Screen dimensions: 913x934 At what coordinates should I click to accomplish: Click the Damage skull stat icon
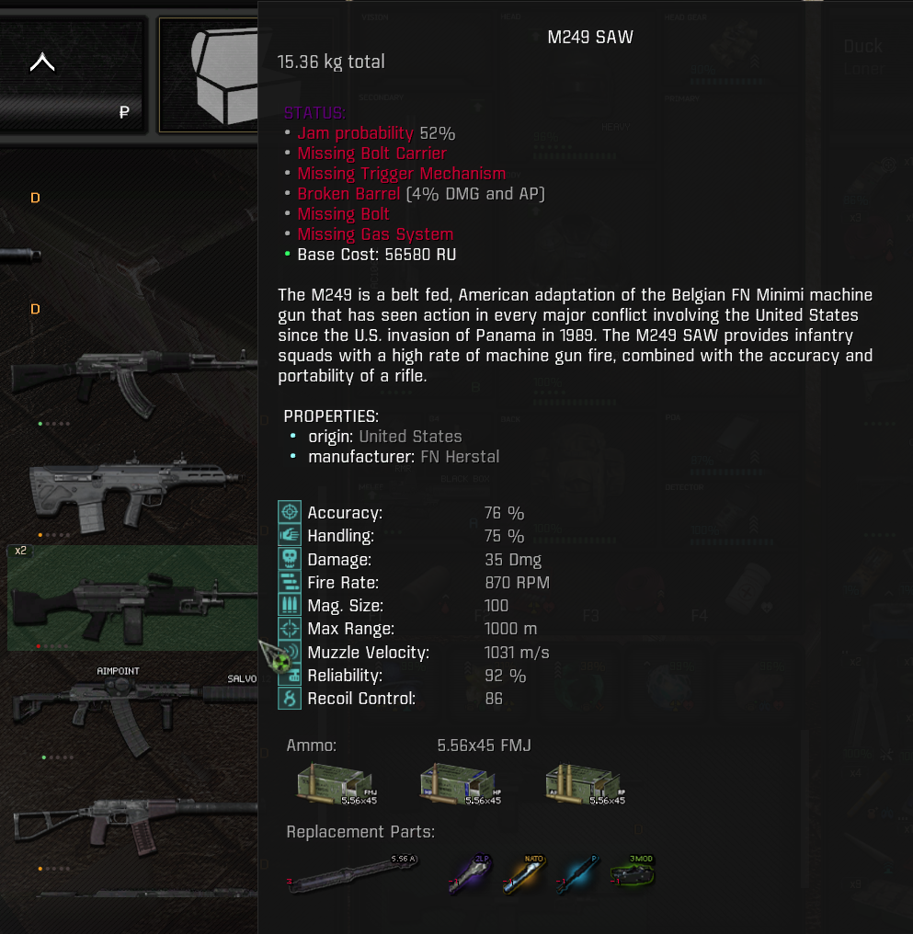(290, 559)
